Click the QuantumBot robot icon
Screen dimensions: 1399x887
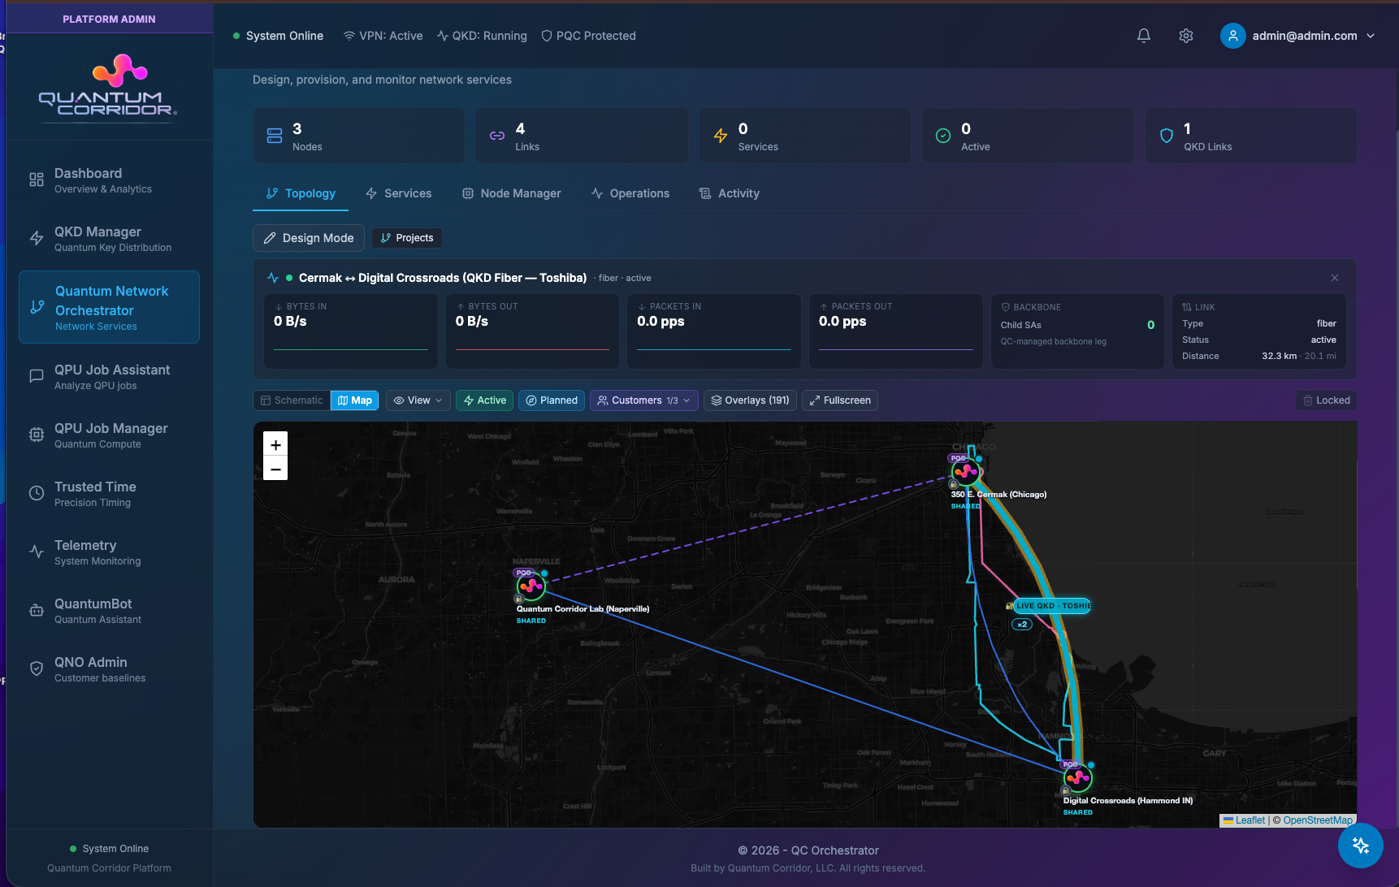[37, 610]
